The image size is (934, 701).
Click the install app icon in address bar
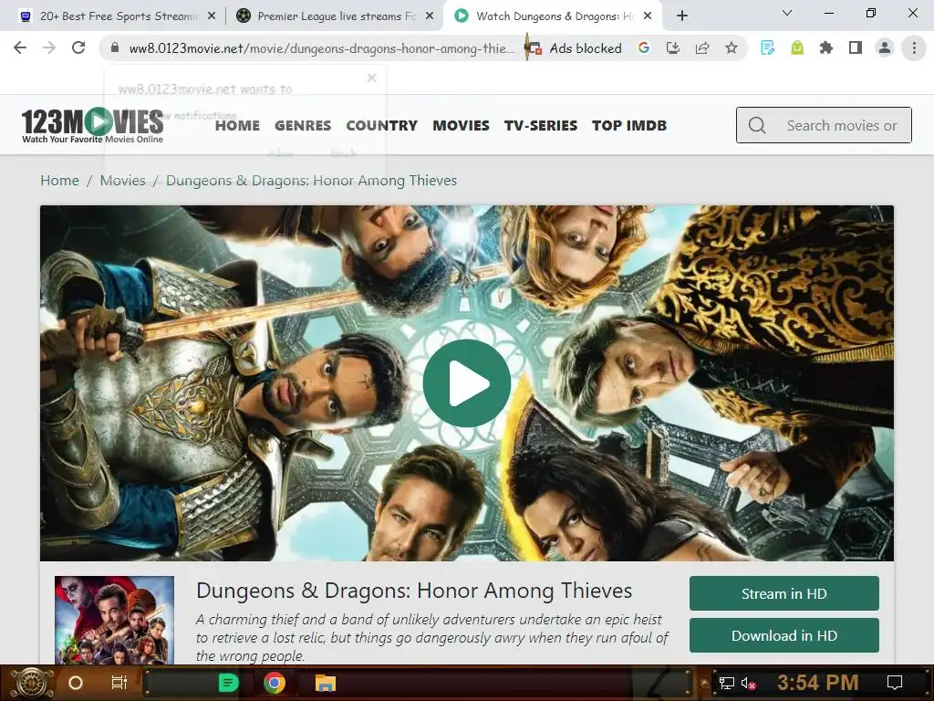click(673, 47)
